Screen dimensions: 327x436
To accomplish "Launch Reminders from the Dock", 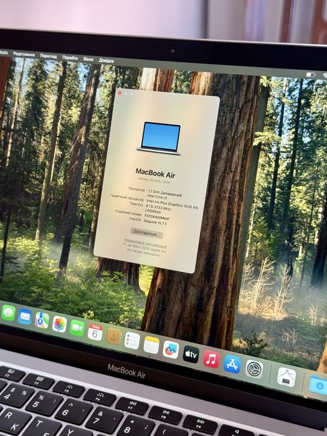I will (x=132, y=341).
